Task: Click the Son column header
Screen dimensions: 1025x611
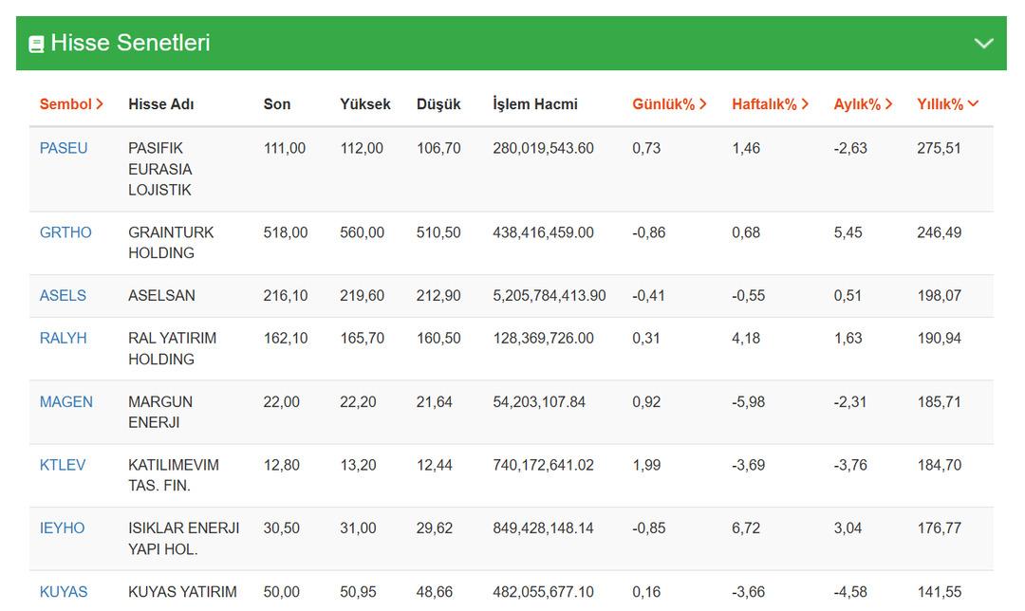Action: coord(277,104)
